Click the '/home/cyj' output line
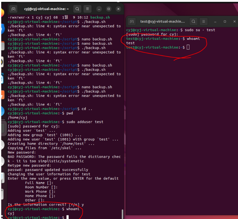This screenshot has width=238, height=219. (x=18, y=118)
